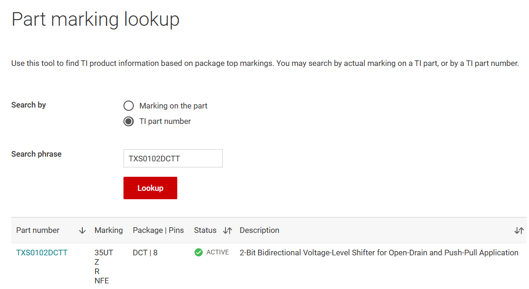Select the "TI part number" radio button
The width and height of the screenshot is (529, 289).
(129, 122)
